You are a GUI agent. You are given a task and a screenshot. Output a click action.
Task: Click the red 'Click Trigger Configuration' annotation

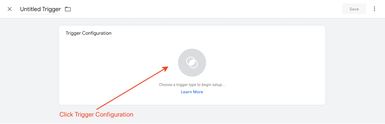(x=96, y=114)
